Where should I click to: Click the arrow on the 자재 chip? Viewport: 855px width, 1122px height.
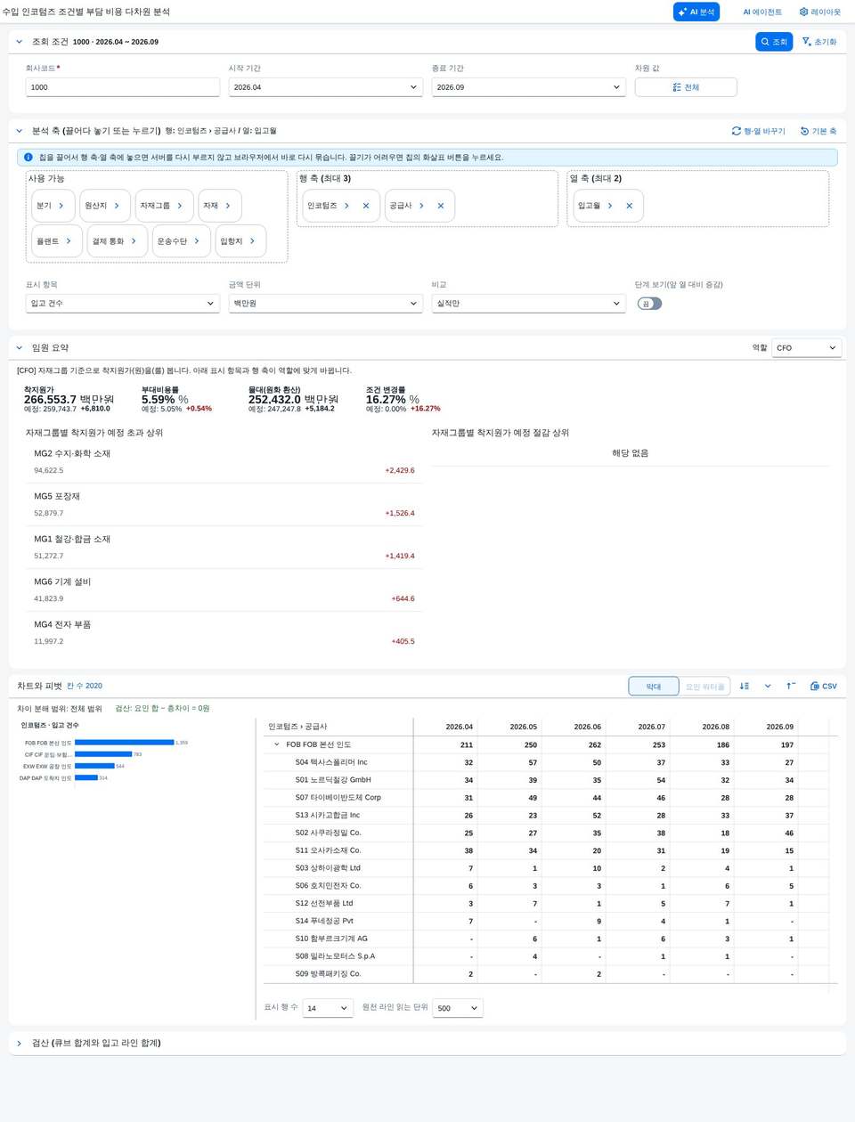[x=228, y=206]
